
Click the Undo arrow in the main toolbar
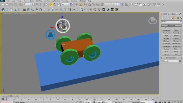(x=3, y=5)
